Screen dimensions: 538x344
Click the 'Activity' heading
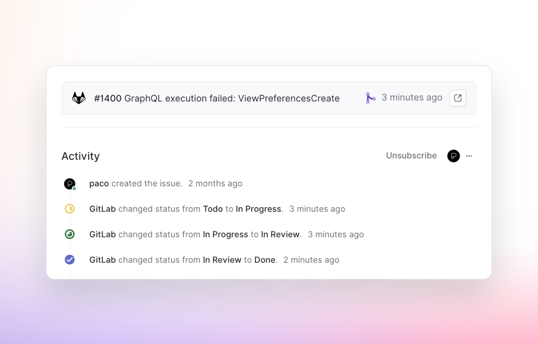click(81, 156)
